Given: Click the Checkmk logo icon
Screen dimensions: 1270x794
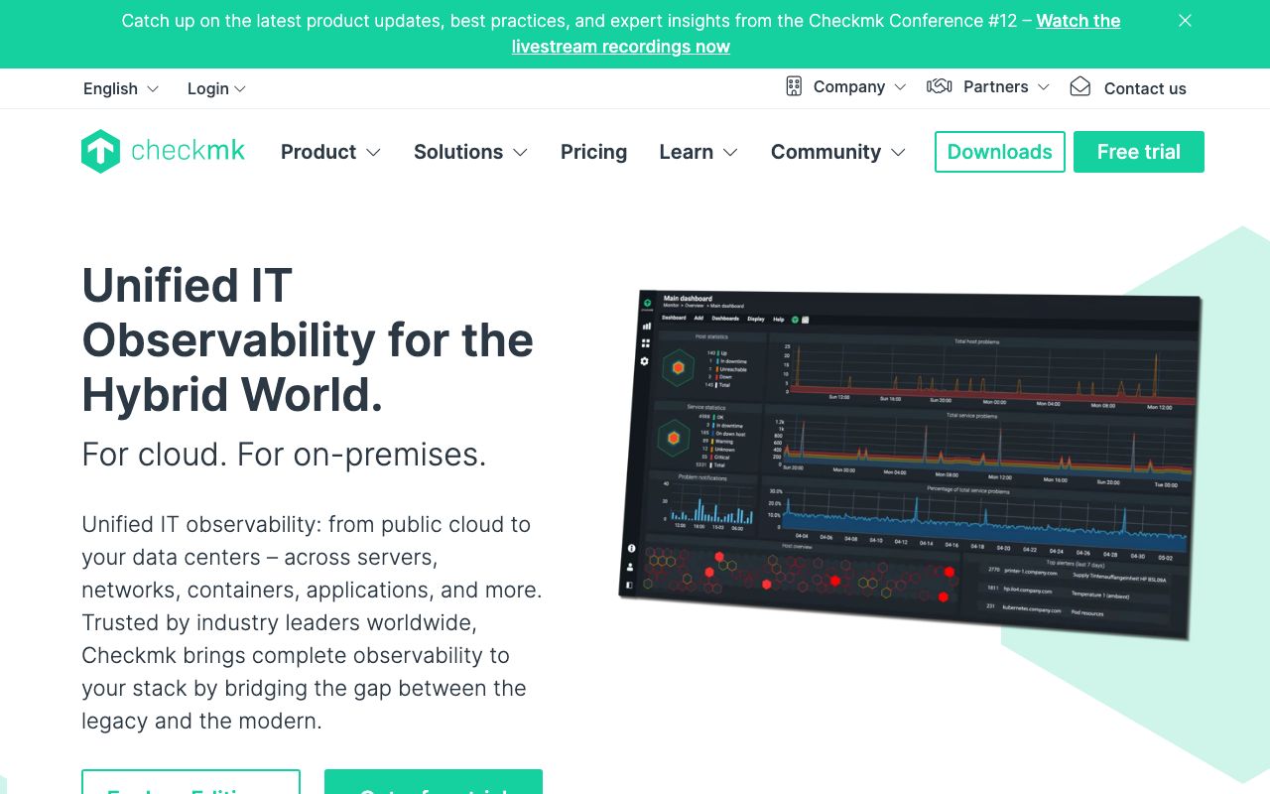Looking at the screenshot, I should [100, 152].
